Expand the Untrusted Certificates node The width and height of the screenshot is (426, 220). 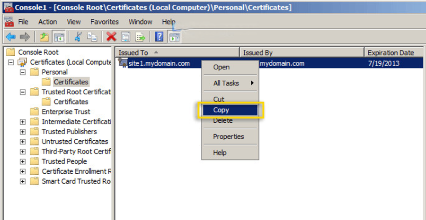(23, 142)
